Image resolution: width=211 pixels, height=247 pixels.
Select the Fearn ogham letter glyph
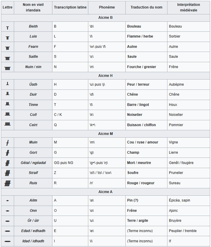(x=8, y=48)
